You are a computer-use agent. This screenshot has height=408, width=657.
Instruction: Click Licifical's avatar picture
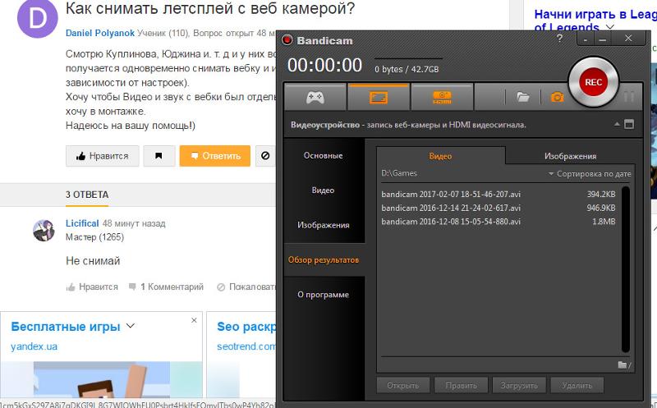(44, 230)
